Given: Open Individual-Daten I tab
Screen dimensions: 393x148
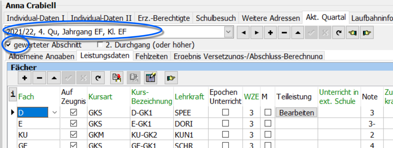Looking at the screenshot, I should tap(36, 18).
